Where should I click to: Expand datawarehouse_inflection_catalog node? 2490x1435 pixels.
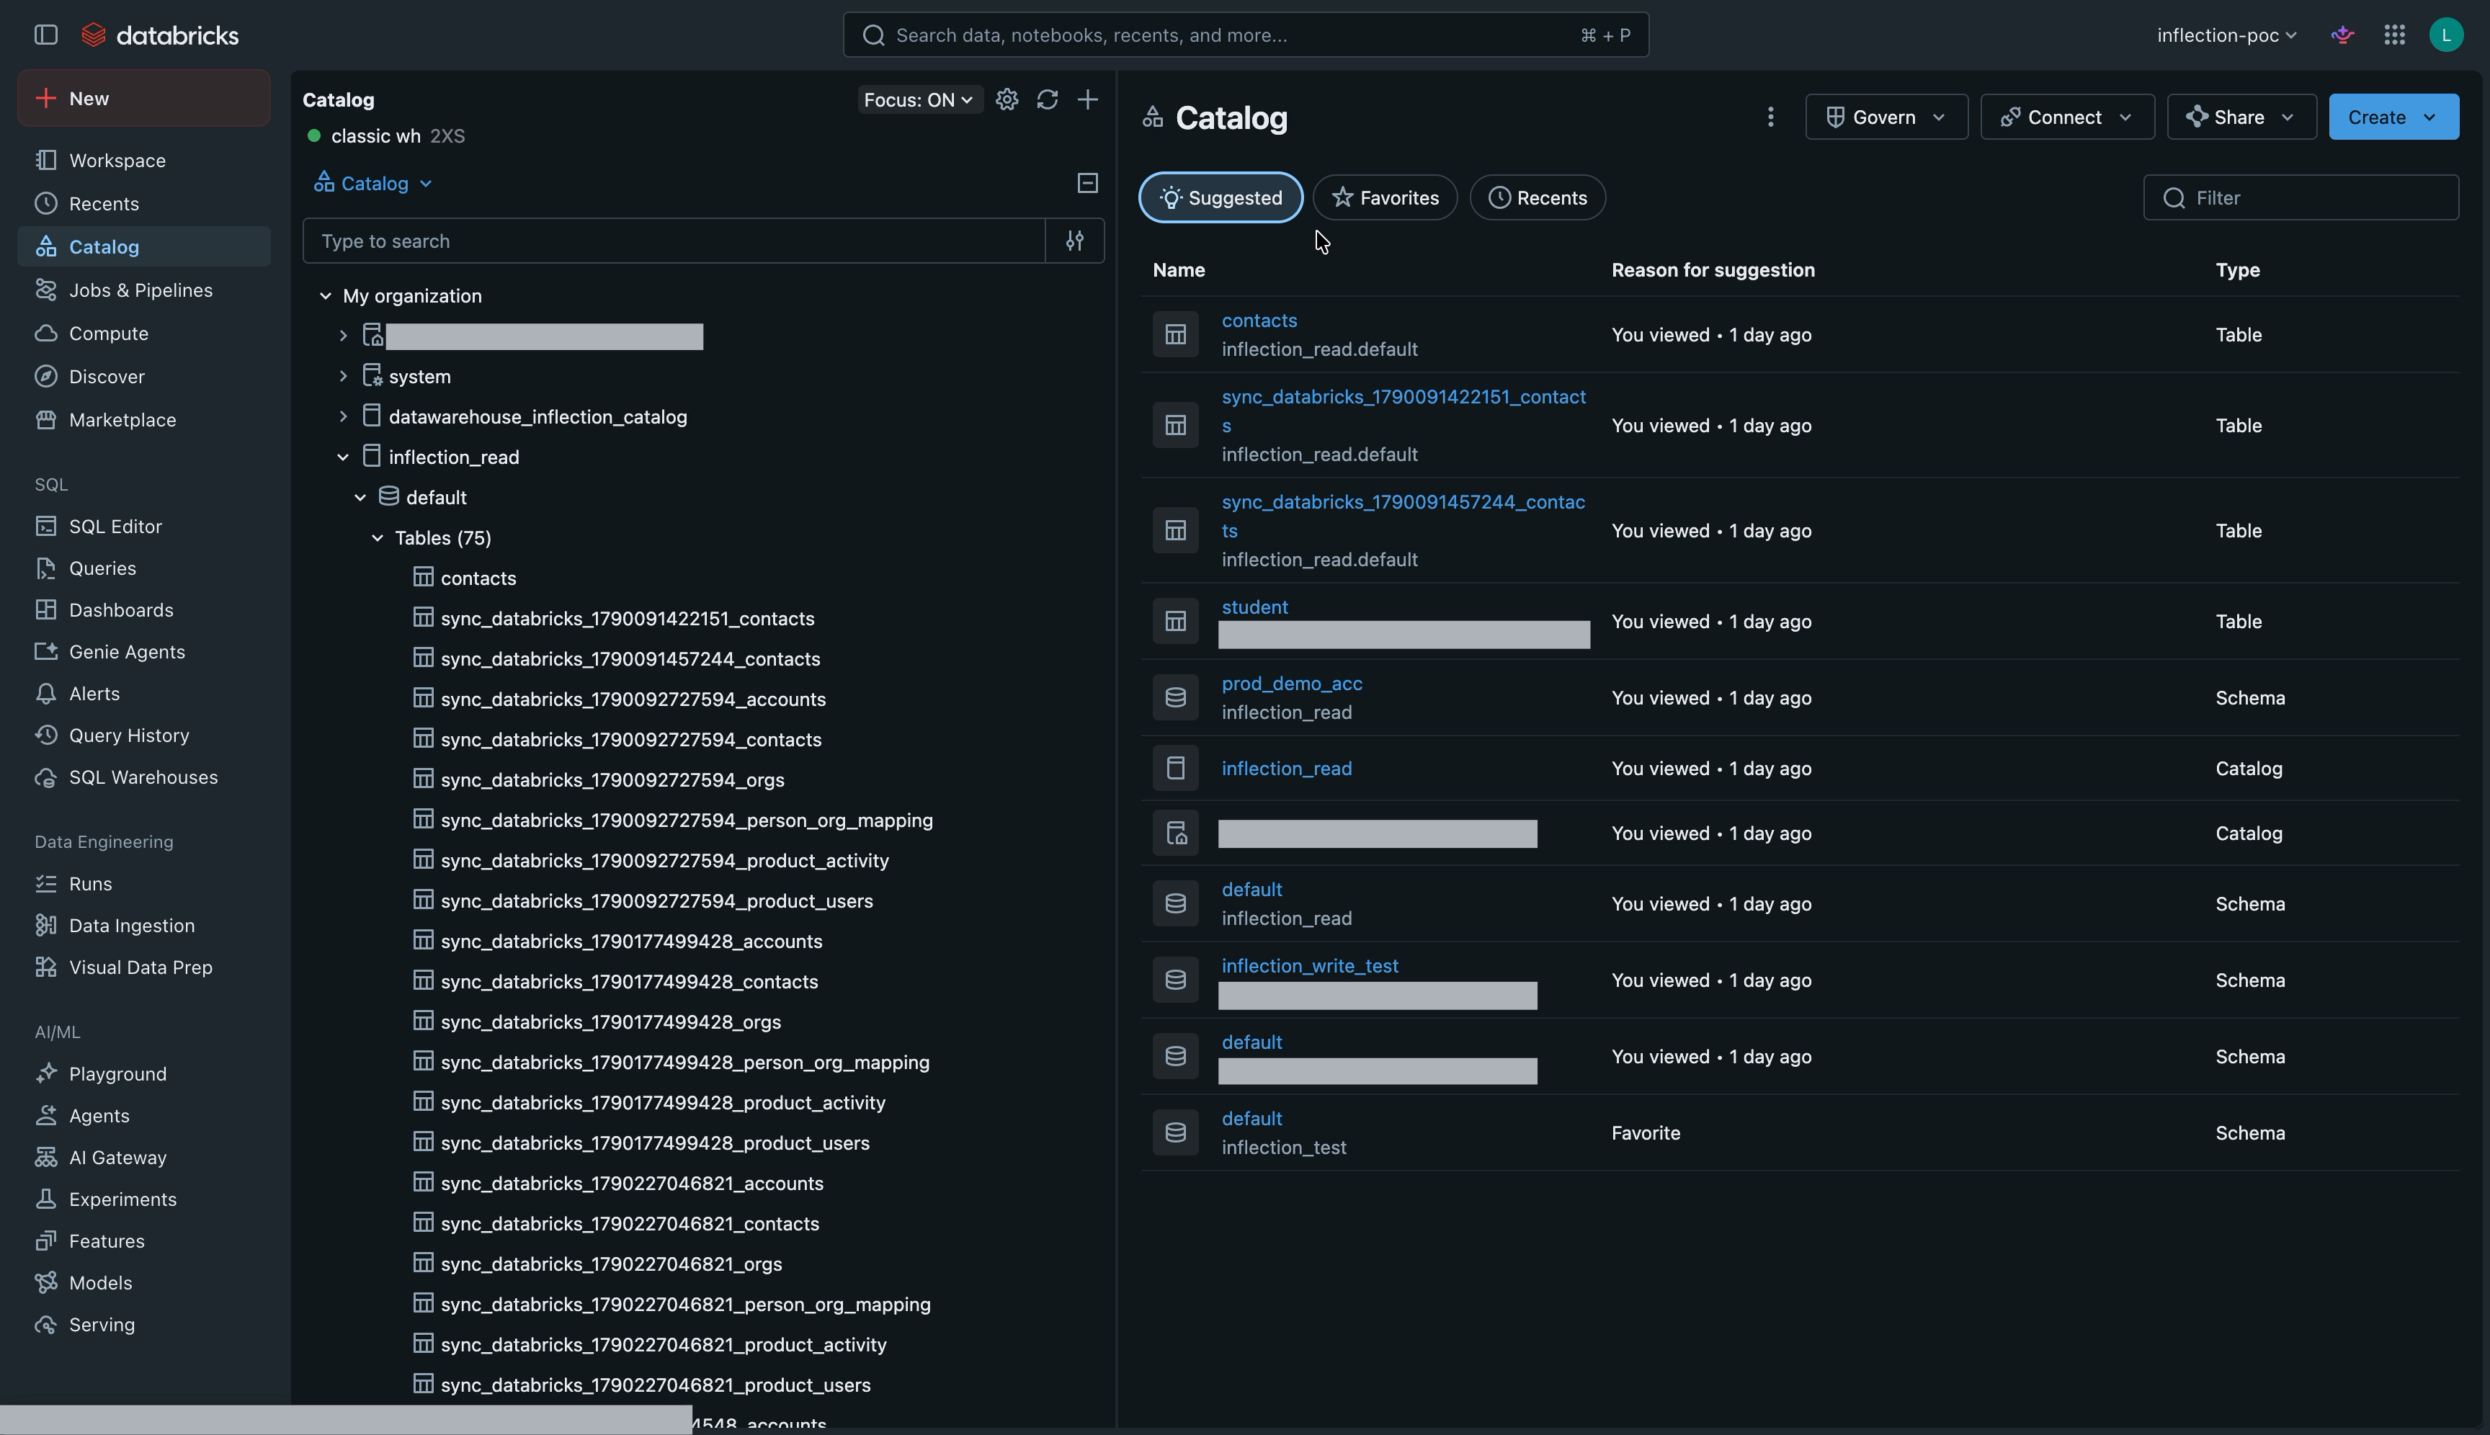[342, 416]
